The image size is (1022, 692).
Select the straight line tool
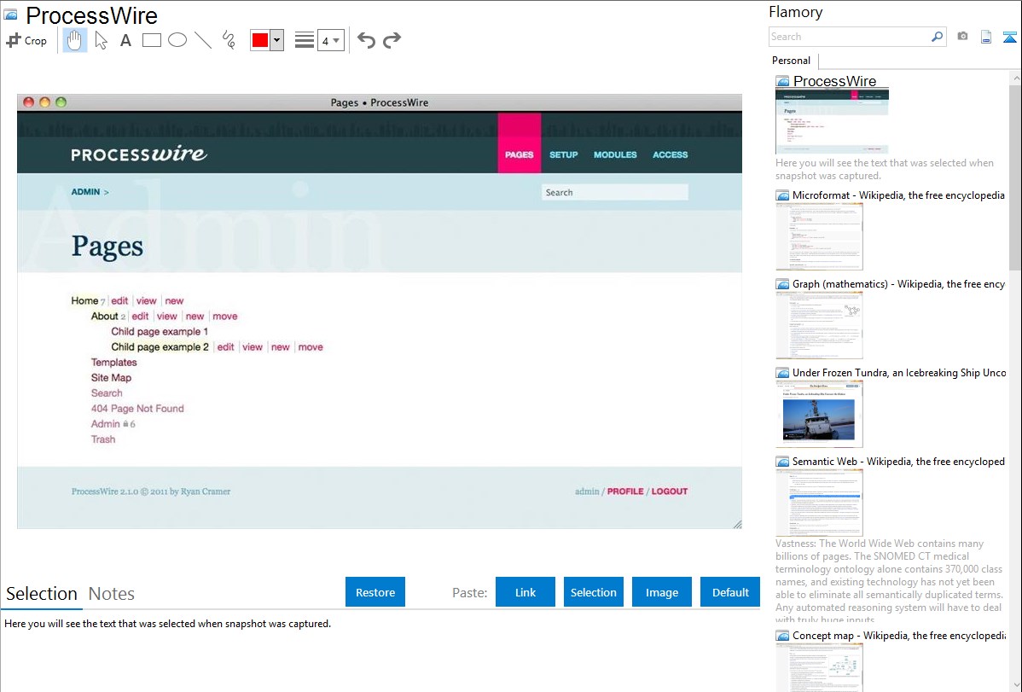pyautogui.click(x=203, y=40)
